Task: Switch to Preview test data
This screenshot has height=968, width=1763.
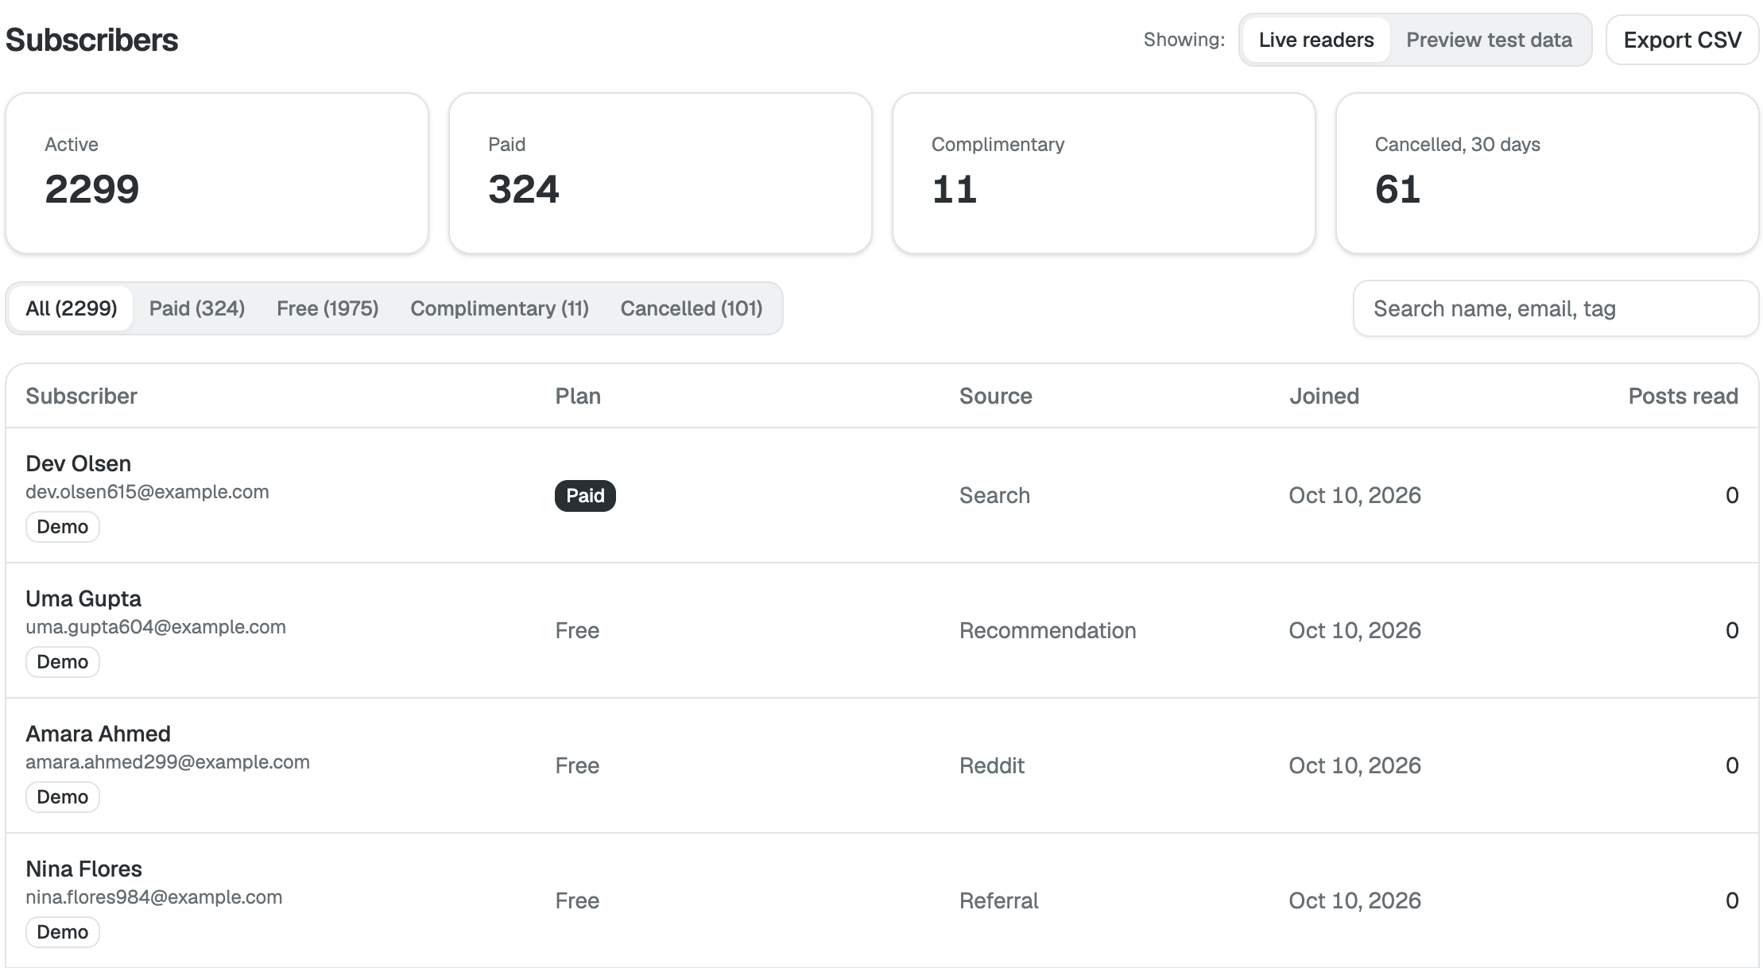Action: pyautogui.click(x=1489, y=40)
